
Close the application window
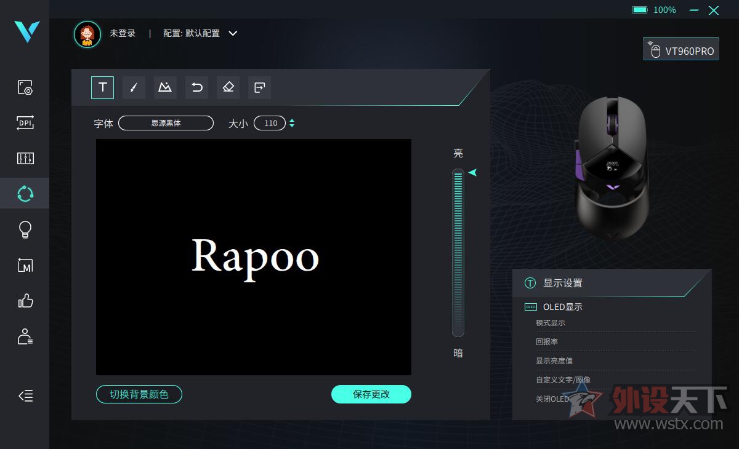coord(714,10)
